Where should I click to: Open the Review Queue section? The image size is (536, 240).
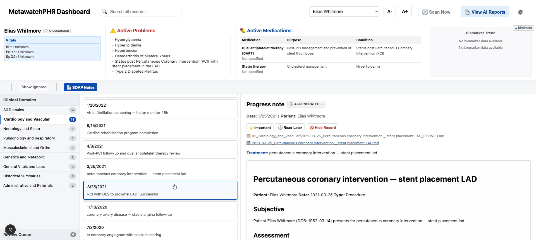tap(40, 234)
